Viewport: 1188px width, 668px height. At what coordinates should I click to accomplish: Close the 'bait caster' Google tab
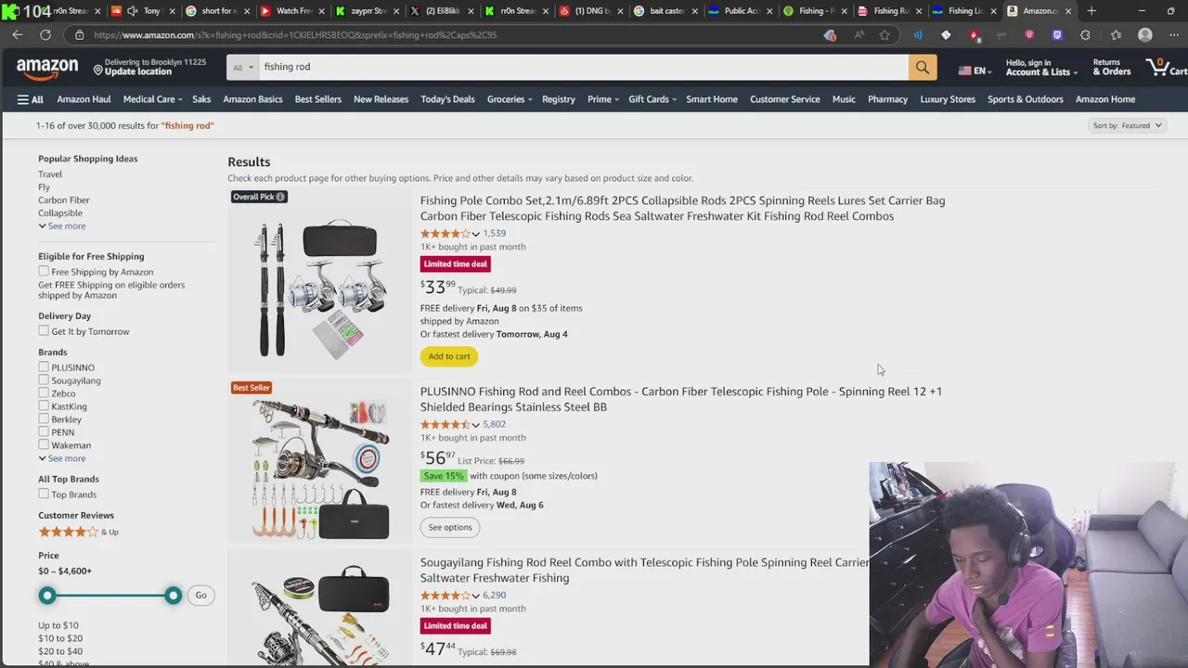tap(694, 11)
